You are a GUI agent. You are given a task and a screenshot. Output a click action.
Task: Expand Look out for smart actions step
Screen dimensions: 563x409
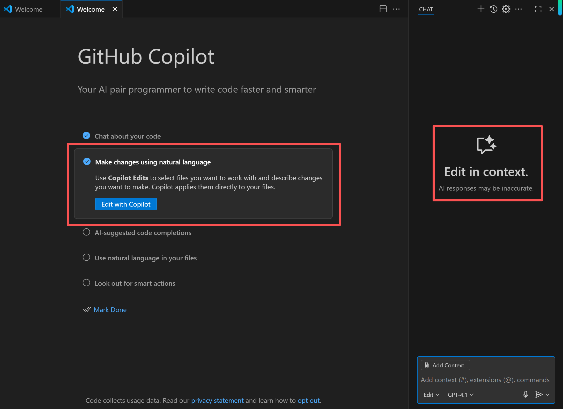coord(135,283)
